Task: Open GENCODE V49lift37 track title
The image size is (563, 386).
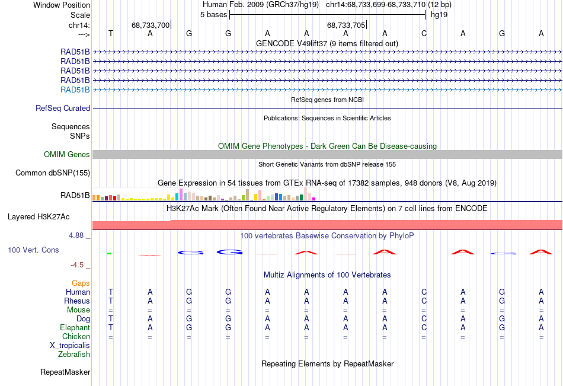Action: [327, 43]
